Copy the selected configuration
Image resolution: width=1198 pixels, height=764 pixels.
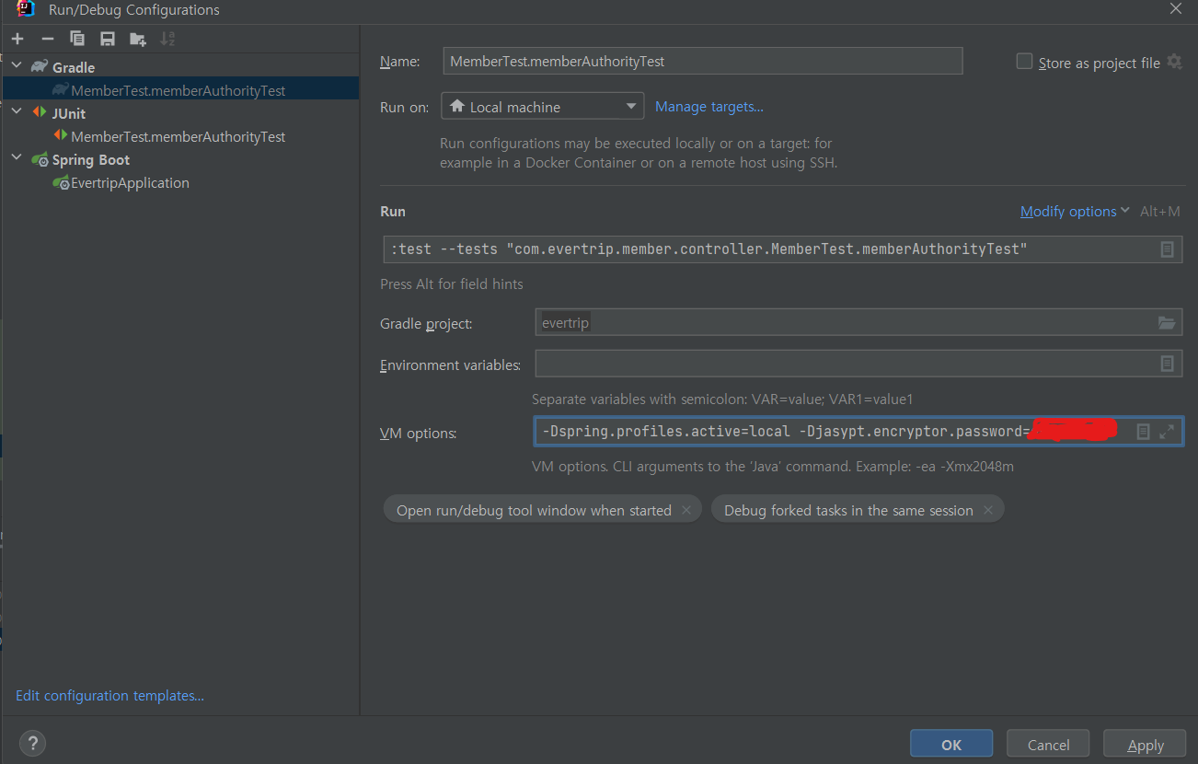tap(77, 39)
